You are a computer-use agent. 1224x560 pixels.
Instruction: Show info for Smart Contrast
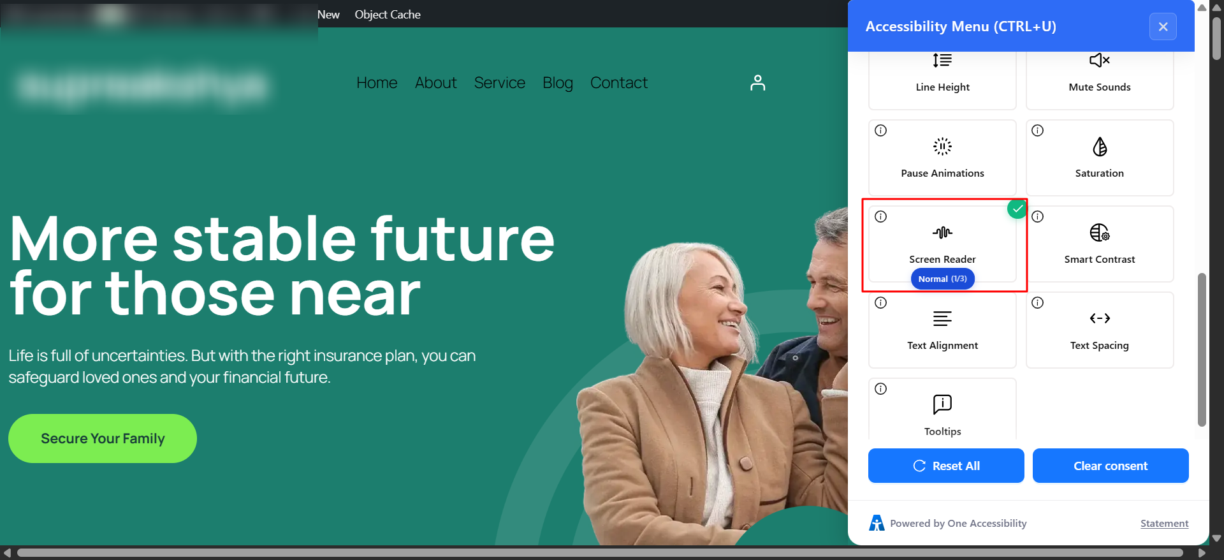[x=1038, y=217]
